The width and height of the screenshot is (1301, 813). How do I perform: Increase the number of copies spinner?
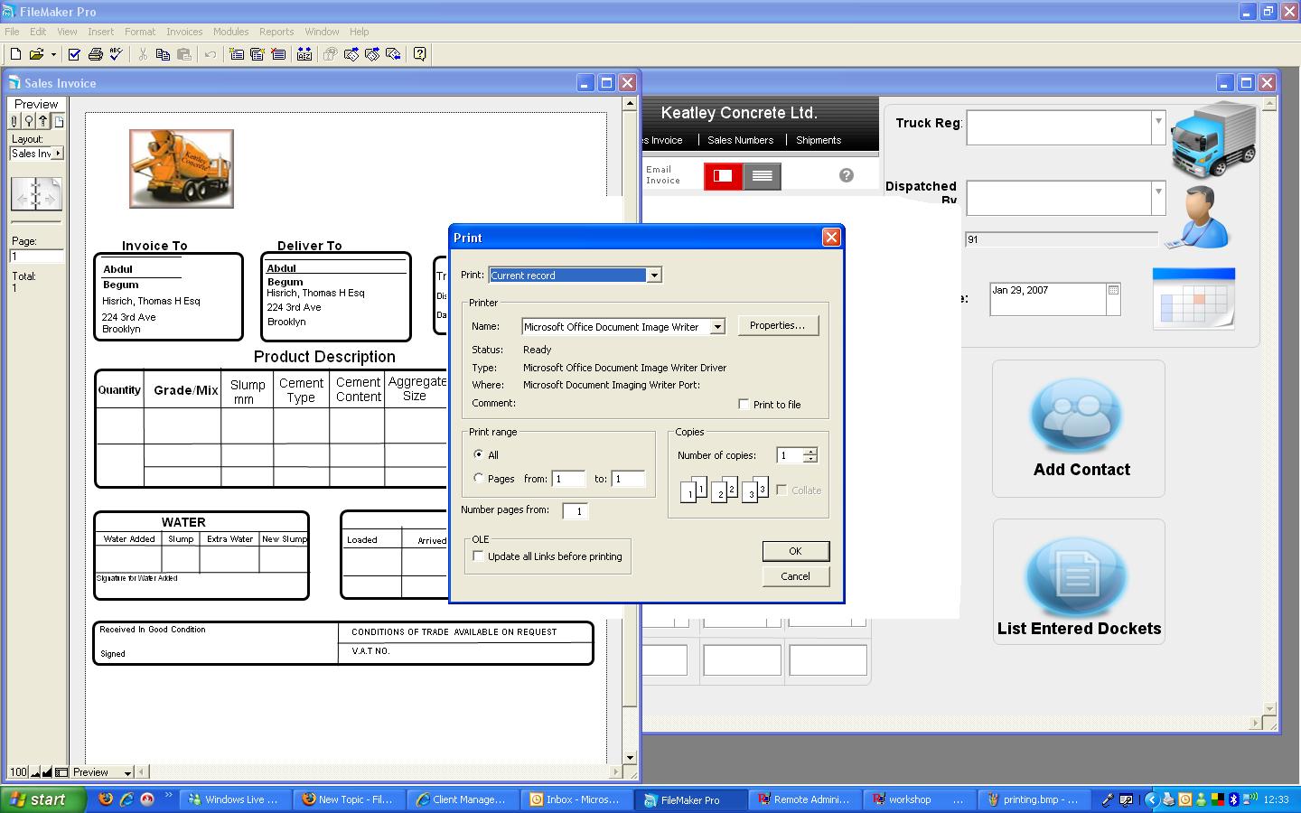810,452
